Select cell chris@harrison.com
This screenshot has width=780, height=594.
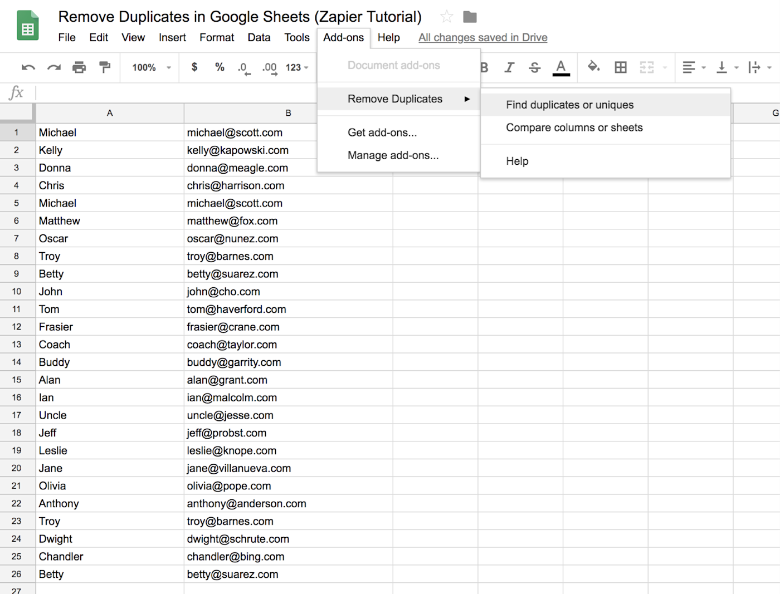point(288,185)
